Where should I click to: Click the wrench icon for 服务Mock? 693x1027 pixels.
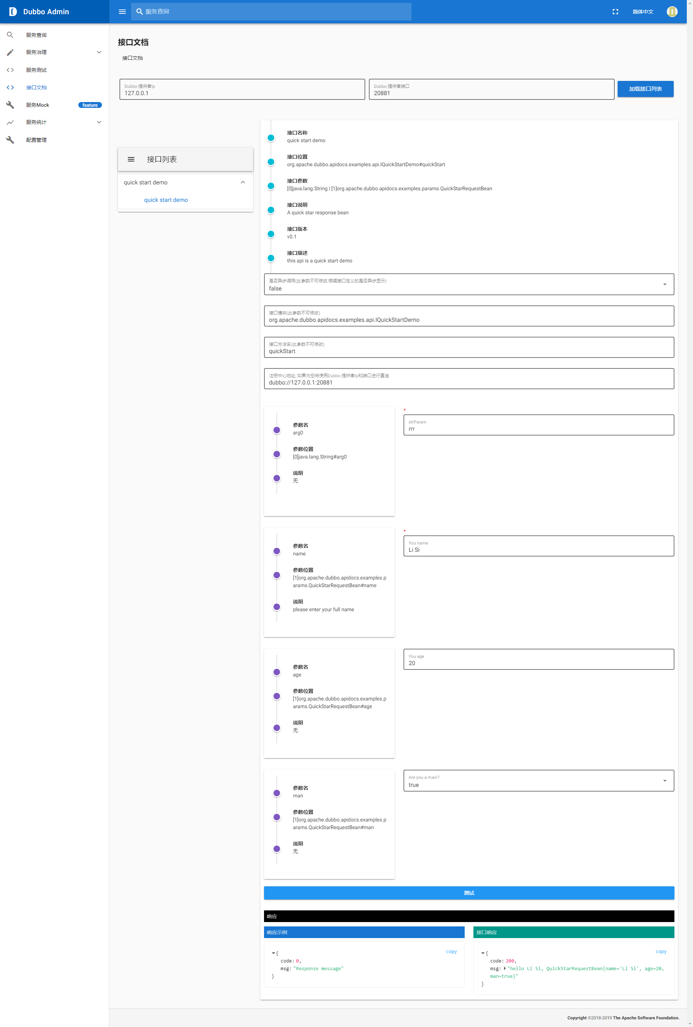[x=10, y=105]
